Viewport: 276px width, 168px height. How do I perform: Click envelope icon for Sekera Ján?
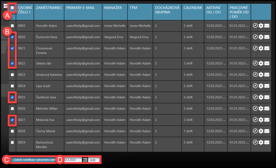(x=267, y=63)
